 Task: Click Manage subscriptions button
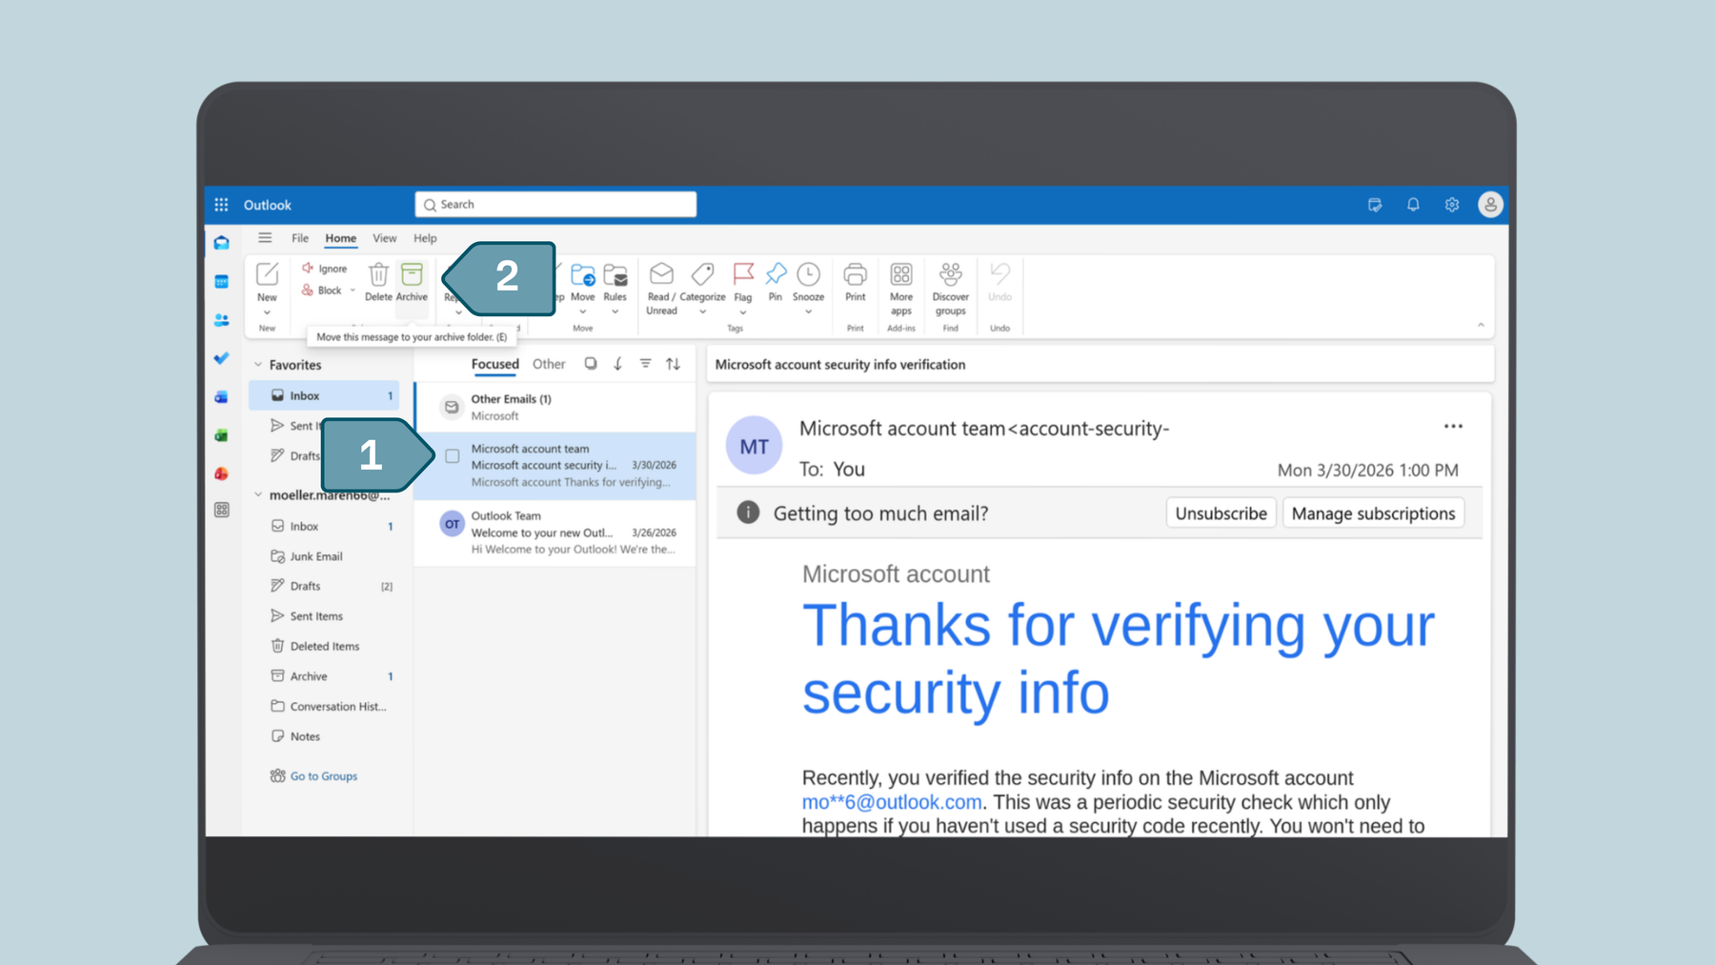[1373, 513]
